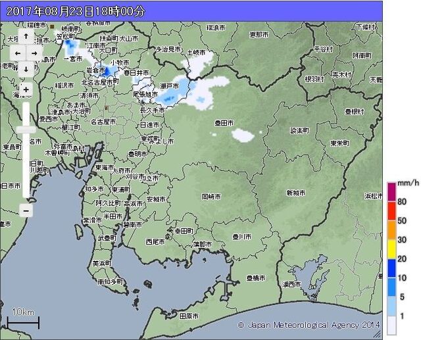
Task: Pan the map up with the arrow button
Action: pos(26,37)
